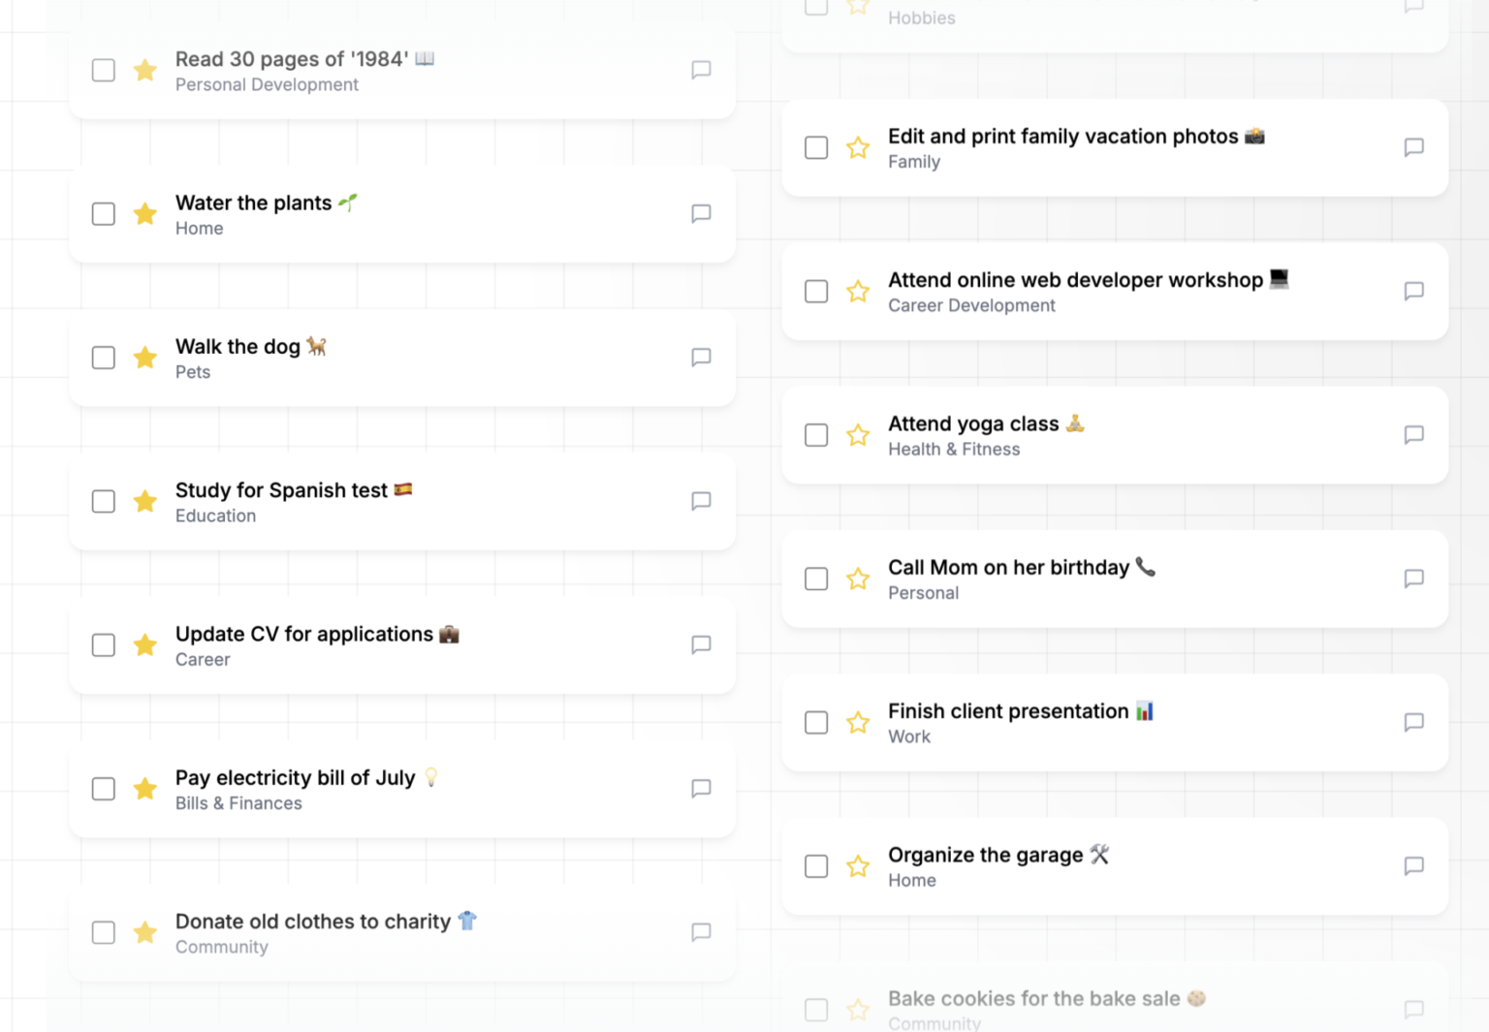Open the comment icon for 'Organize the garage'
Image resolution: width=1489 pixels, height=1032 pixels.
1413,865
